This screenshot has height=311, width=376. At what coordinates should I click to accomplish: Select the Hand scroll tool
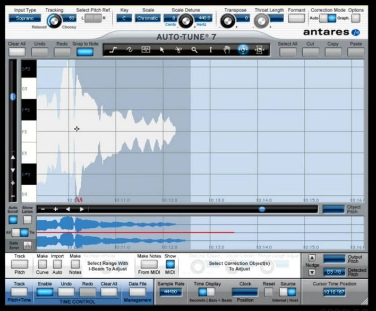(x=227, y=50)
